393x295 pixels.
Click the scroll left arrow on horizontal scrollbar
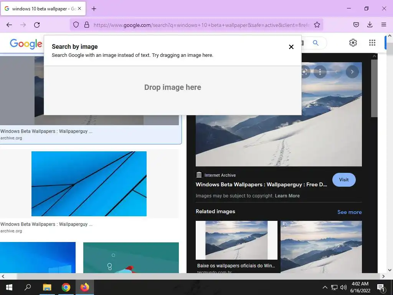point(3,276)
